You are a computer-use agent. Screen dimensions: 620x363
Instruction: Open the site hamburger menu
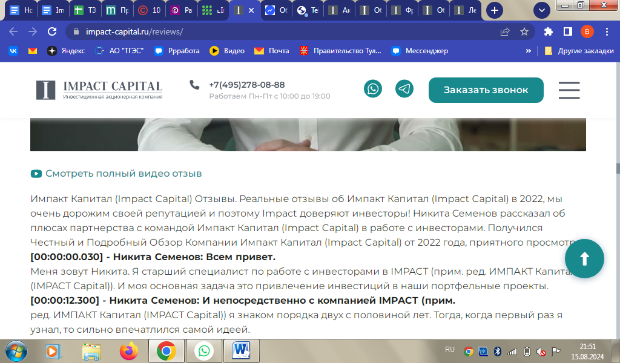pyautogui.click(x=569, y=90)
